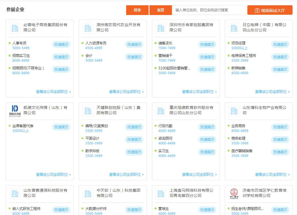Screen dimensions: 297x215
Task: Submit resume for 坐席客服代表 position
Action: [x=61, y=127]
